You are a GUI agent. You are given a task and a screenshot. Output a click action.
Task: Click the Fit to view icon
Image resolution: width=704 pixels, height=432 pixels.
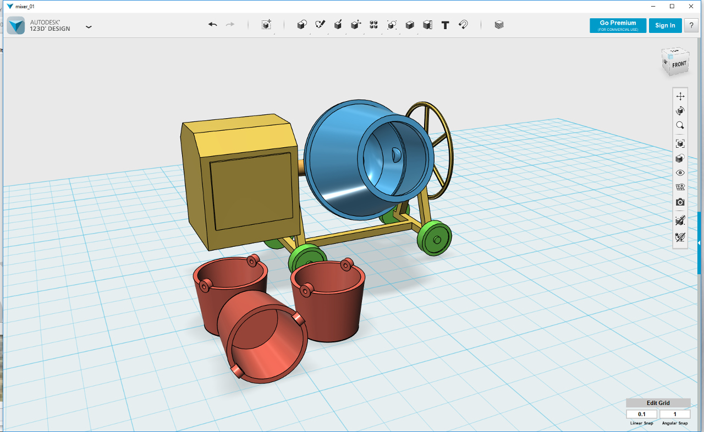pyautogui.click(x=680, y=143)
